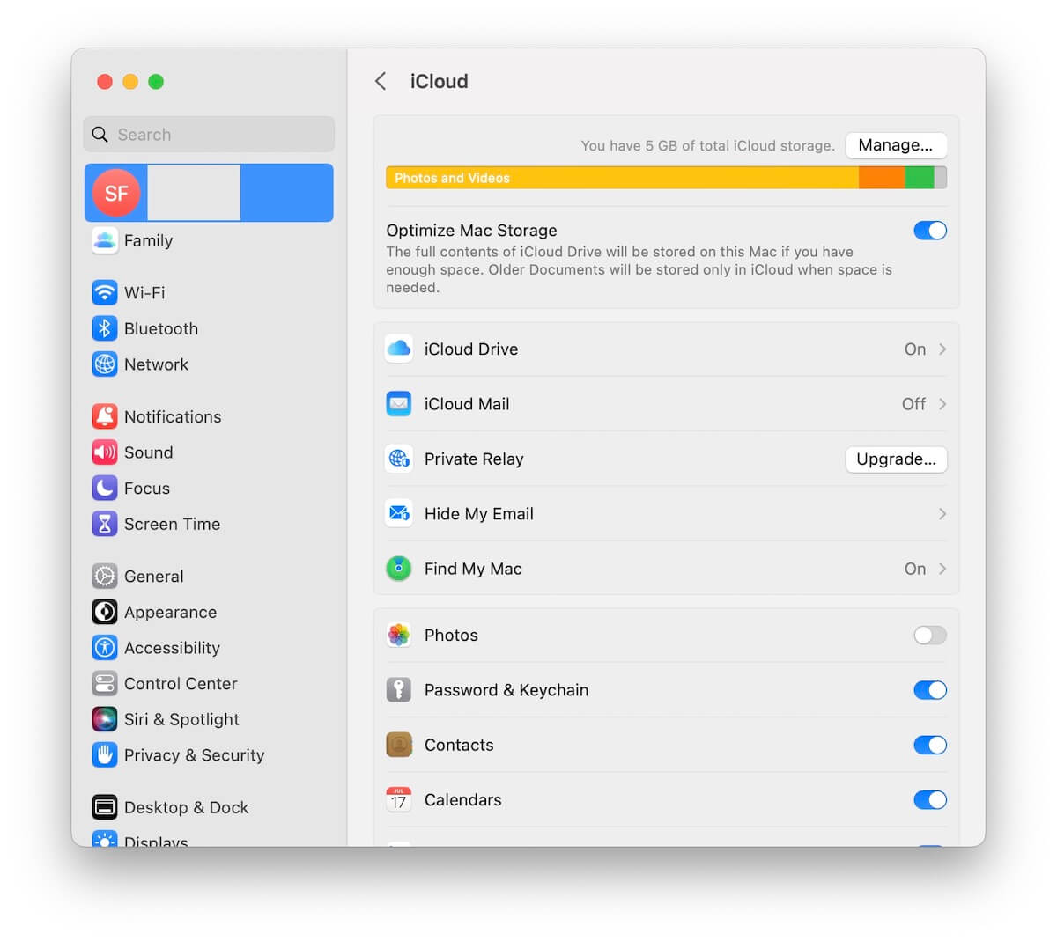This screenshot has width=1057, height=941.
Task: Select the Appearance icon
Action: coord(105,612)
